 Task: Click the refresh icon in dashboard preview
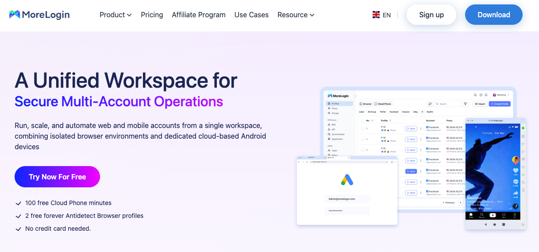(430, 104)
